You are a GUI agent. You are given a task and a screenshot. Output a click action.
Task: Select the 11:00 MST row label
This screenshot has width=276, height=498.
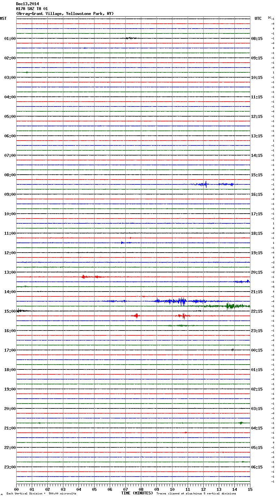10,233
